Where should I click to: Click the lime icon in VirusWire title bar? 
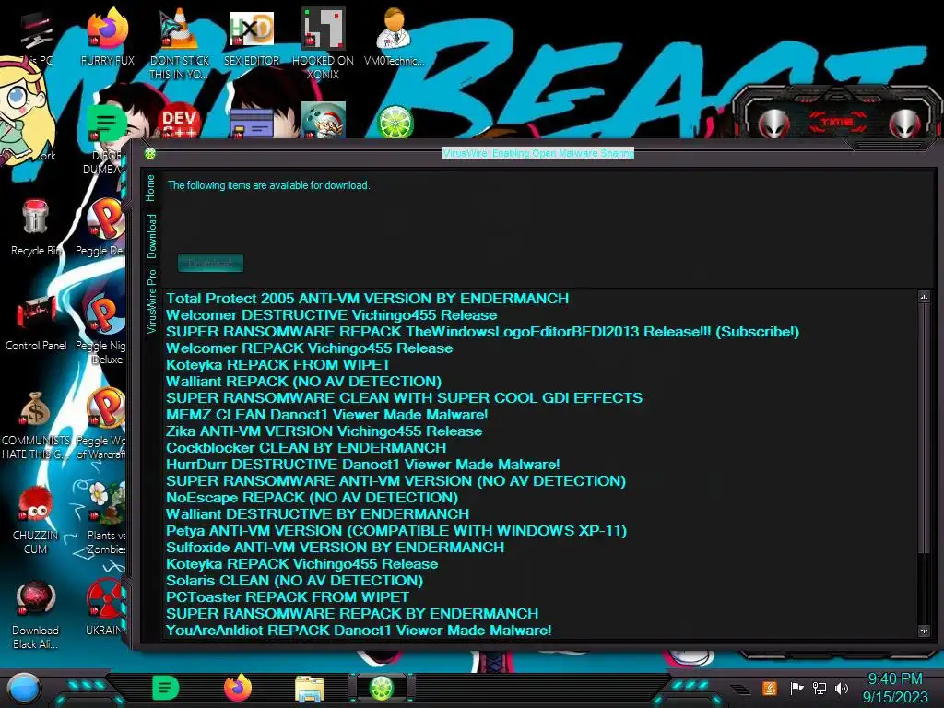pyautogui.click(x=150, y=154)
